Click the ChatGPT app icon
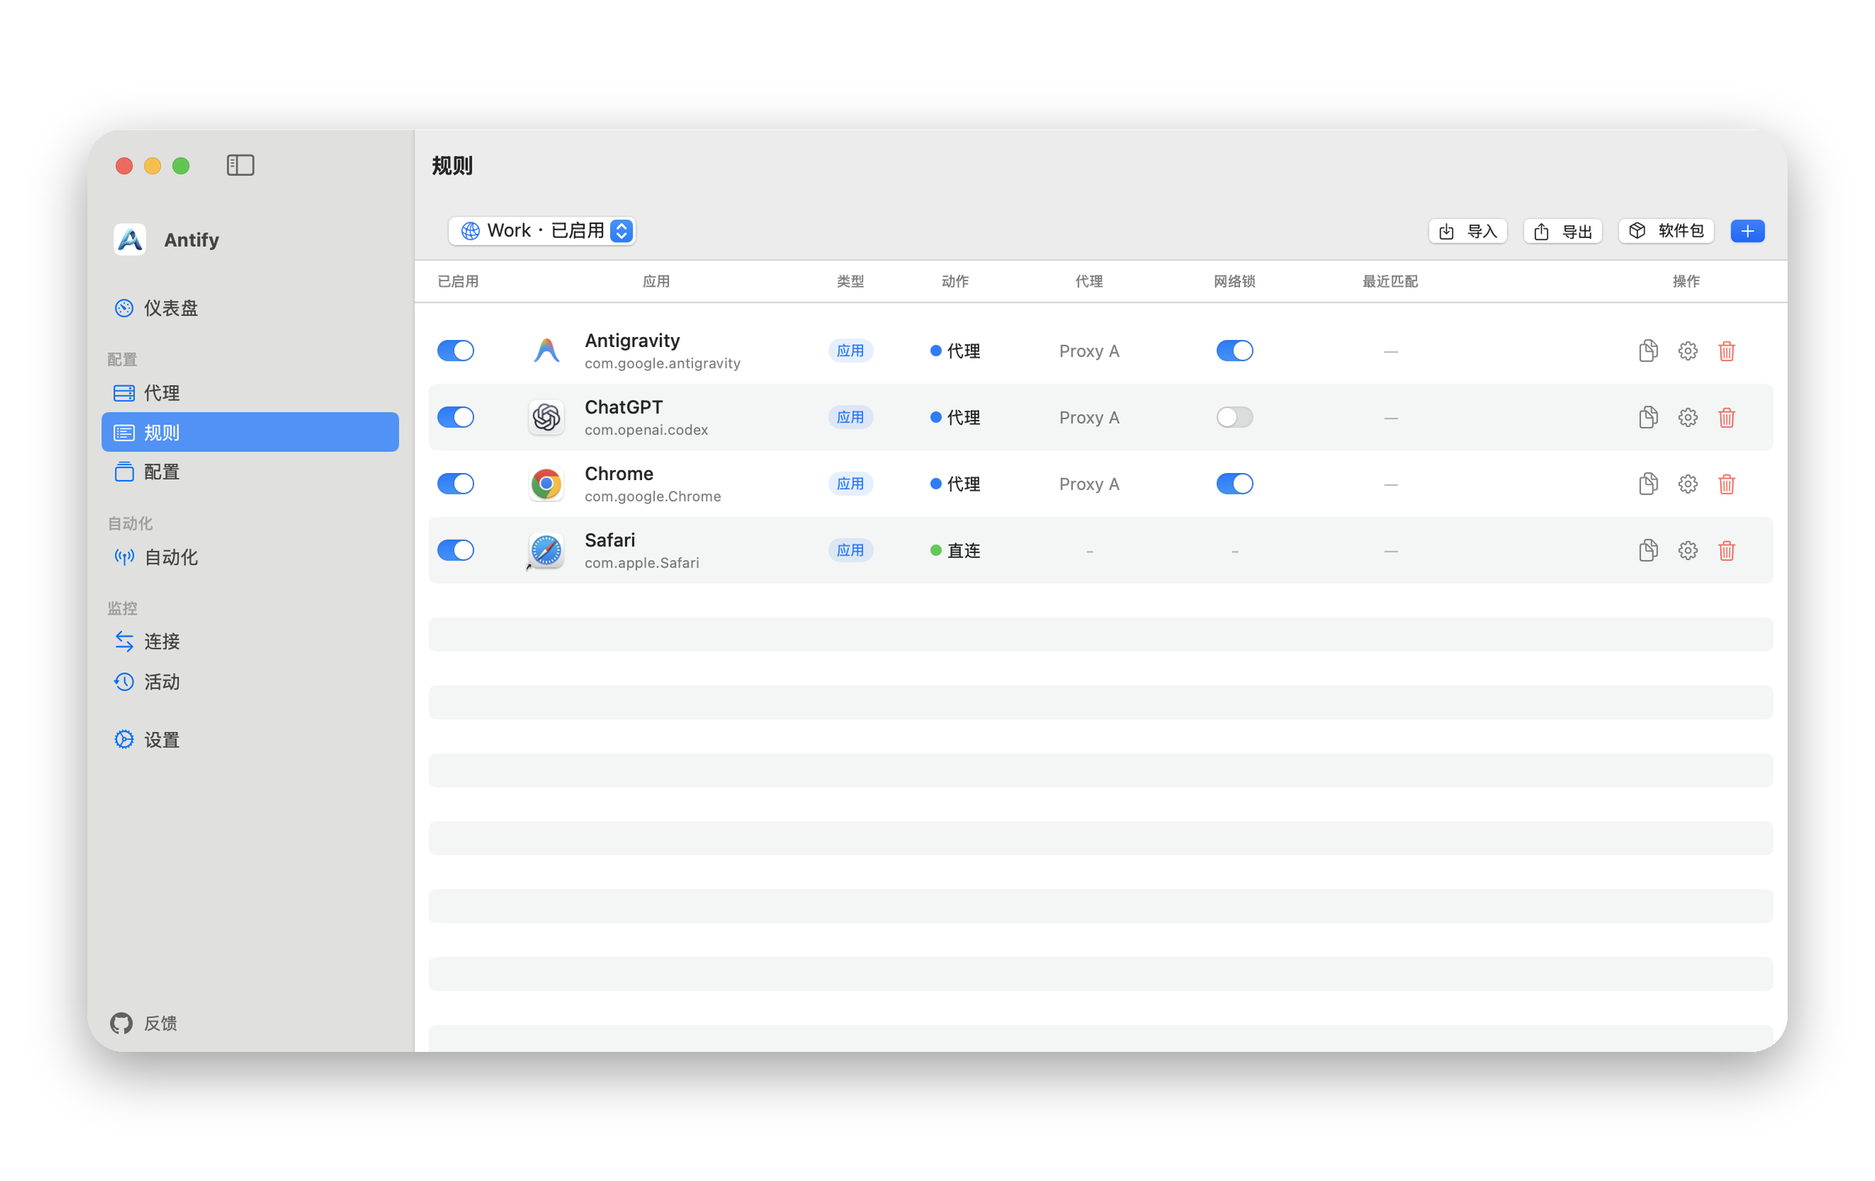The height and width of the screenshot is (1181, 1875). [546, 418]
